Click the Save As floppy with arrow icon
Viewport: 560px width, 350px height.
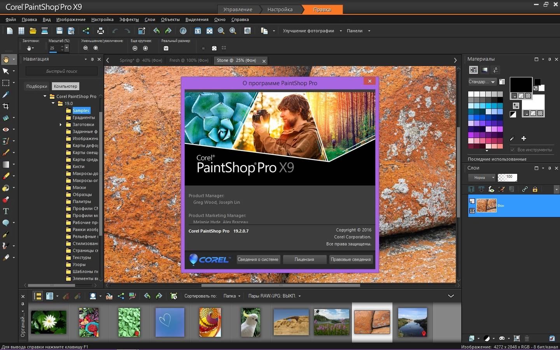71,31
